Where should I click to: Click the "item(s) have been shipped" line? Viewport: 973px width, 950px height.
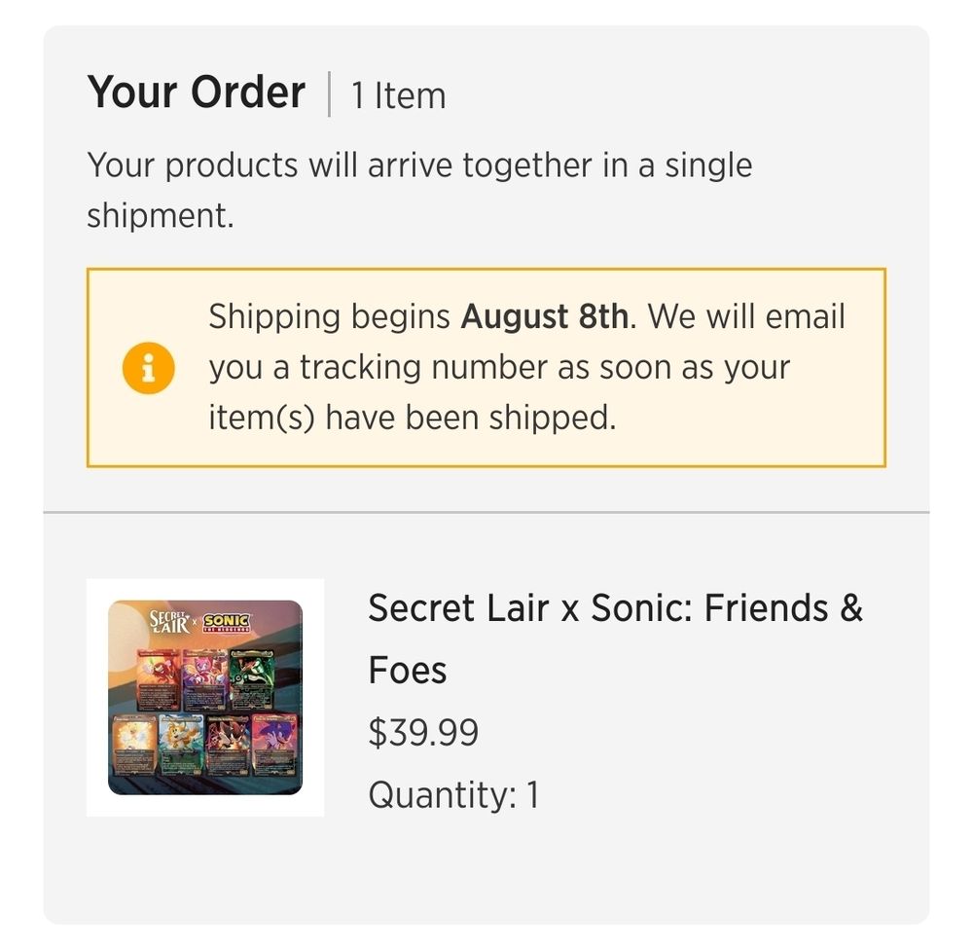413,418
